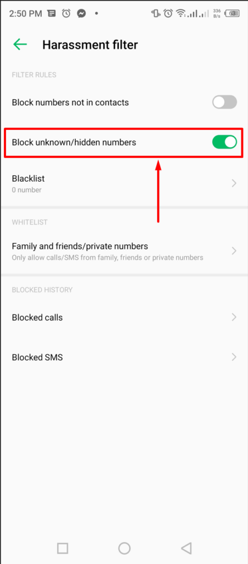View Blocked SMS history
The image size is (248, 564).
[x=124, y=357]
